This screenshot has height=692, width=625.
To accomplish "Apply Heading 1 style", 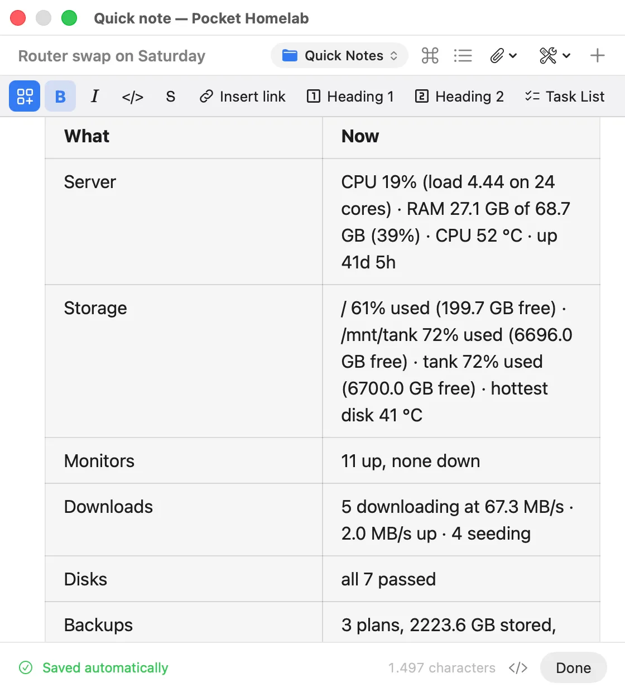I will [350, 97].
